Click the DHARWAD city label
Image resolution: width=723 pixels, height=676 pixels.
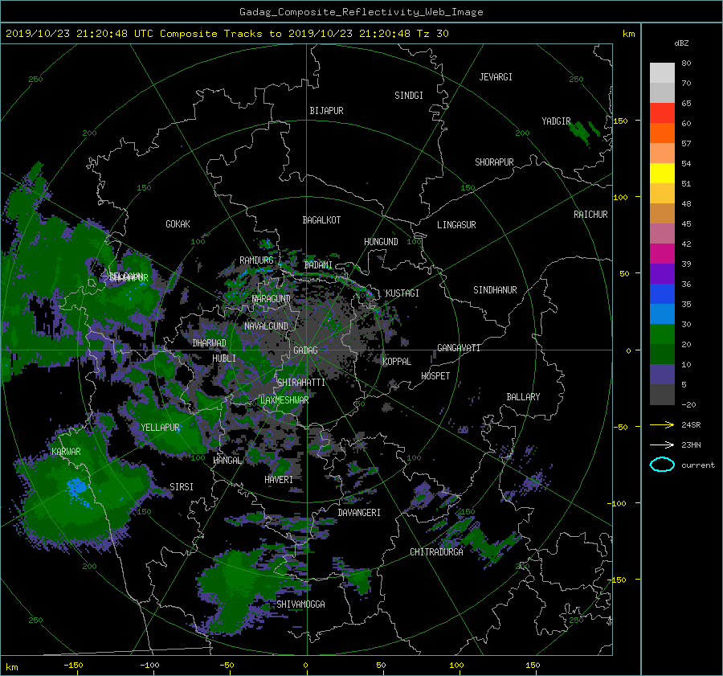pyautogui.click(x=210, y=343)
